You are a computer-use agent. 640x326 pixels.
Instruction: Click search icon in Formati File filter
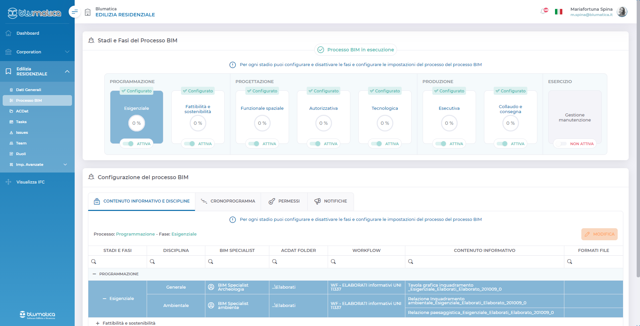click(570, 262)
